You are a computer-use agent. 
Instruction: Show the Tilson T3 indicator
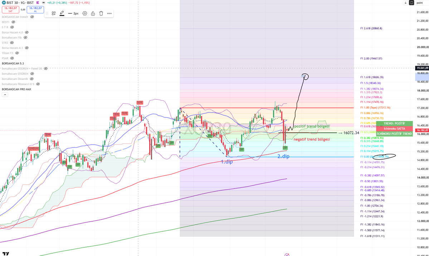click(17, 53)
